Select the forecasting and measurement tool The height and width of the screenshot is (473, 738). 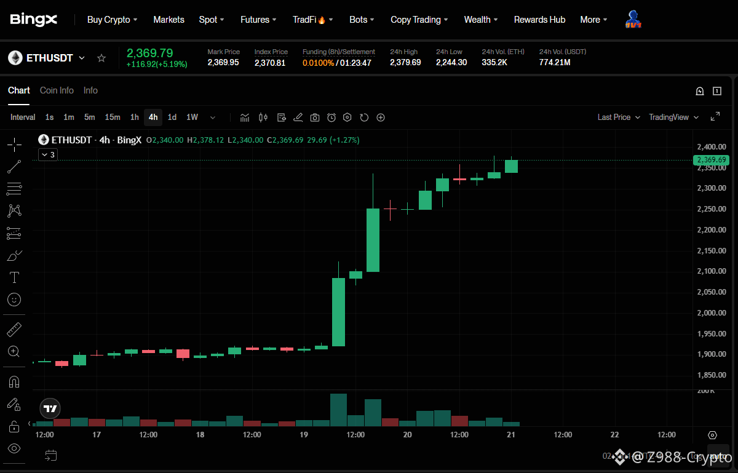pos(14,233)
